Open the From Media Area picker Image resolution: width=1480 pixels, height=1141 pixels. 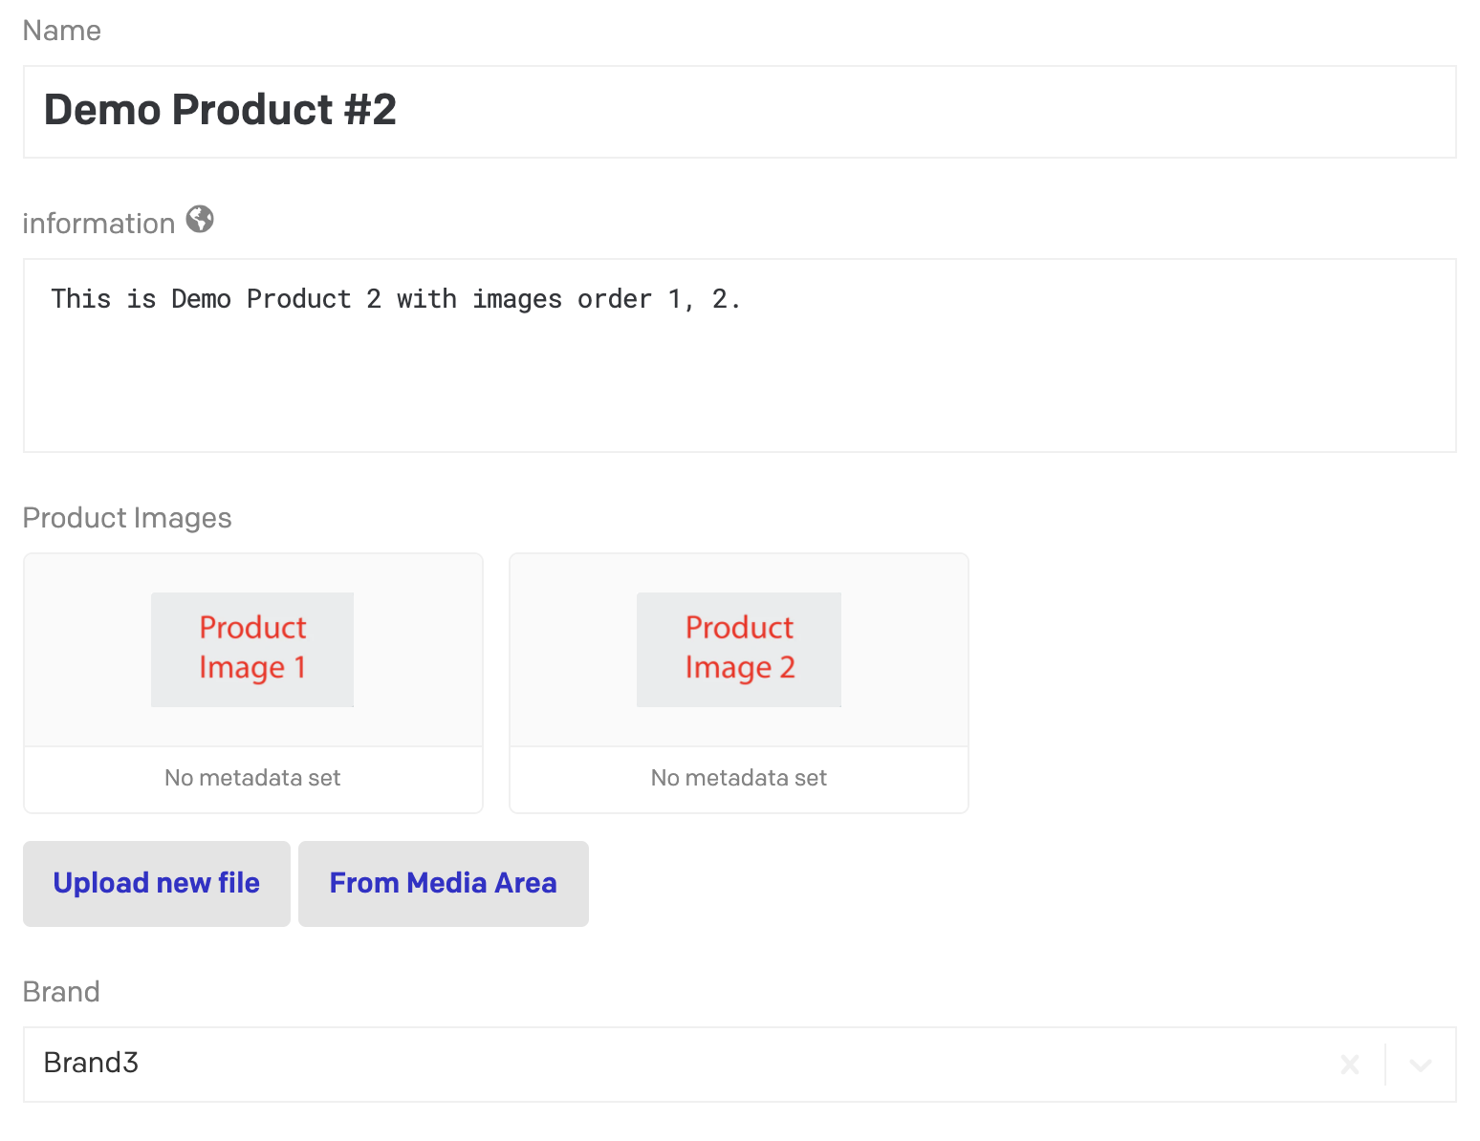[x=443, y=883]
